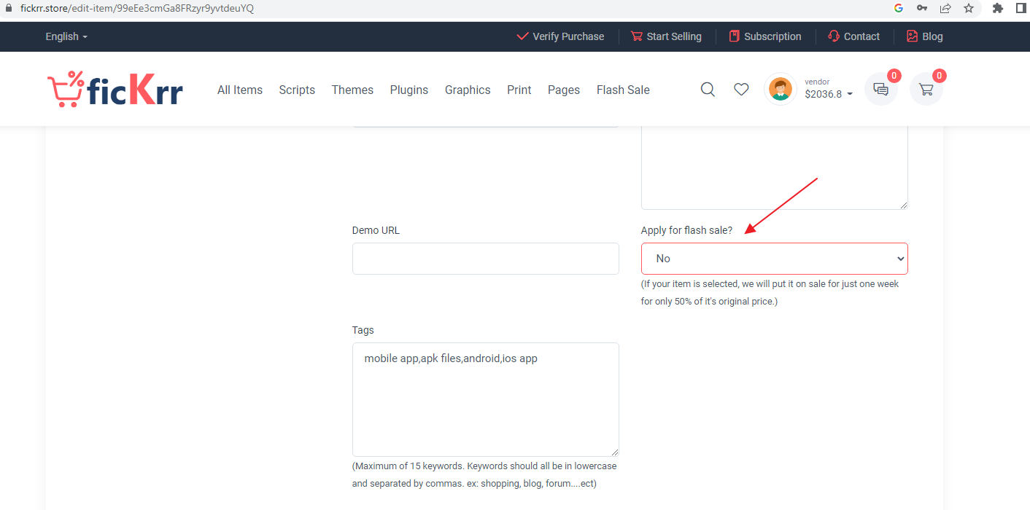Click the Blog image icon
The height and width of the screenshot is (510, 1030).
point(912,36)
